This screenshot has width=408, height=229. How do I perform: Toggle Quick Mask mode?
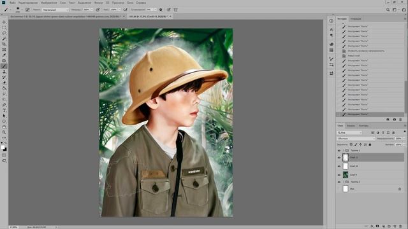click(4, 155)
